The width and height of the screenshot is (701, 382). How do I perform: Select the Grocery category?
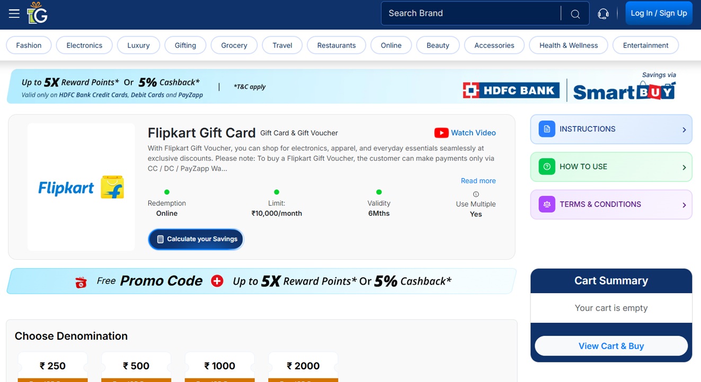234,46
